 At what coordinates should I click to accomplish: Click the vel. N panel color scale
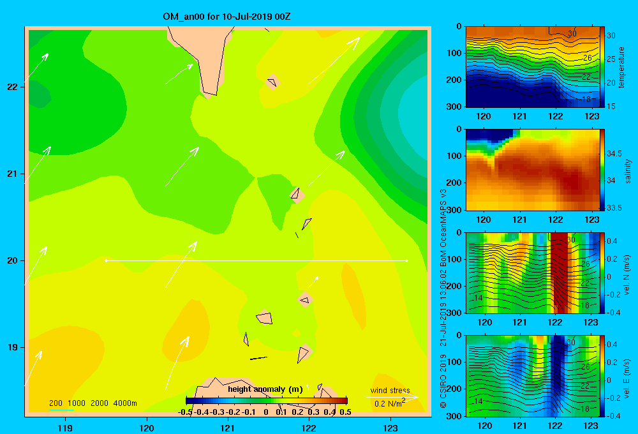tap(602, 273)
